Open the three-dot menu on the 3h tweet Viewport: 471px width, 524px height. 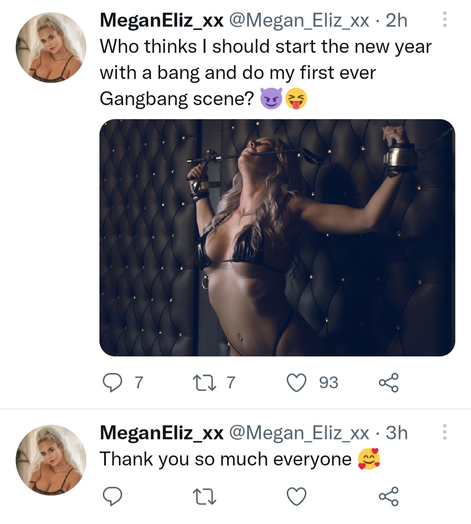click(444, 432)
